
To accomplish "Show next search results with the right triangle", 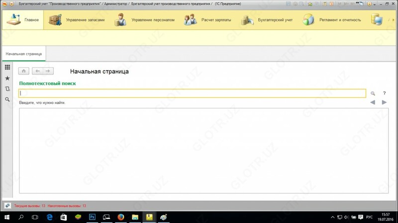I will [x=384, y=102].
